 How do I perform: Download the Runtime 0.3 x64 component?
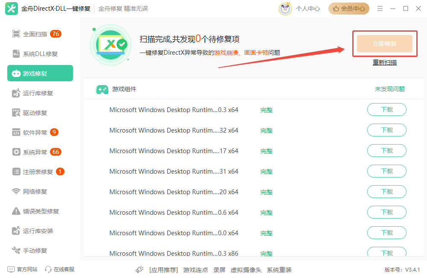point(387,109)
